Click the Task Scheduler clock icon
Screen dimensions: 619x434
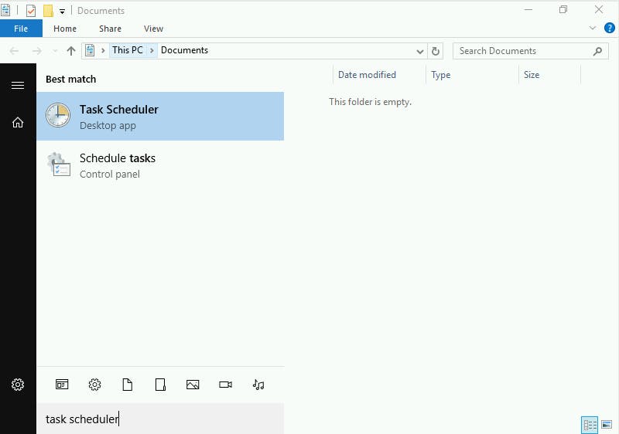[x=58, y=115]
